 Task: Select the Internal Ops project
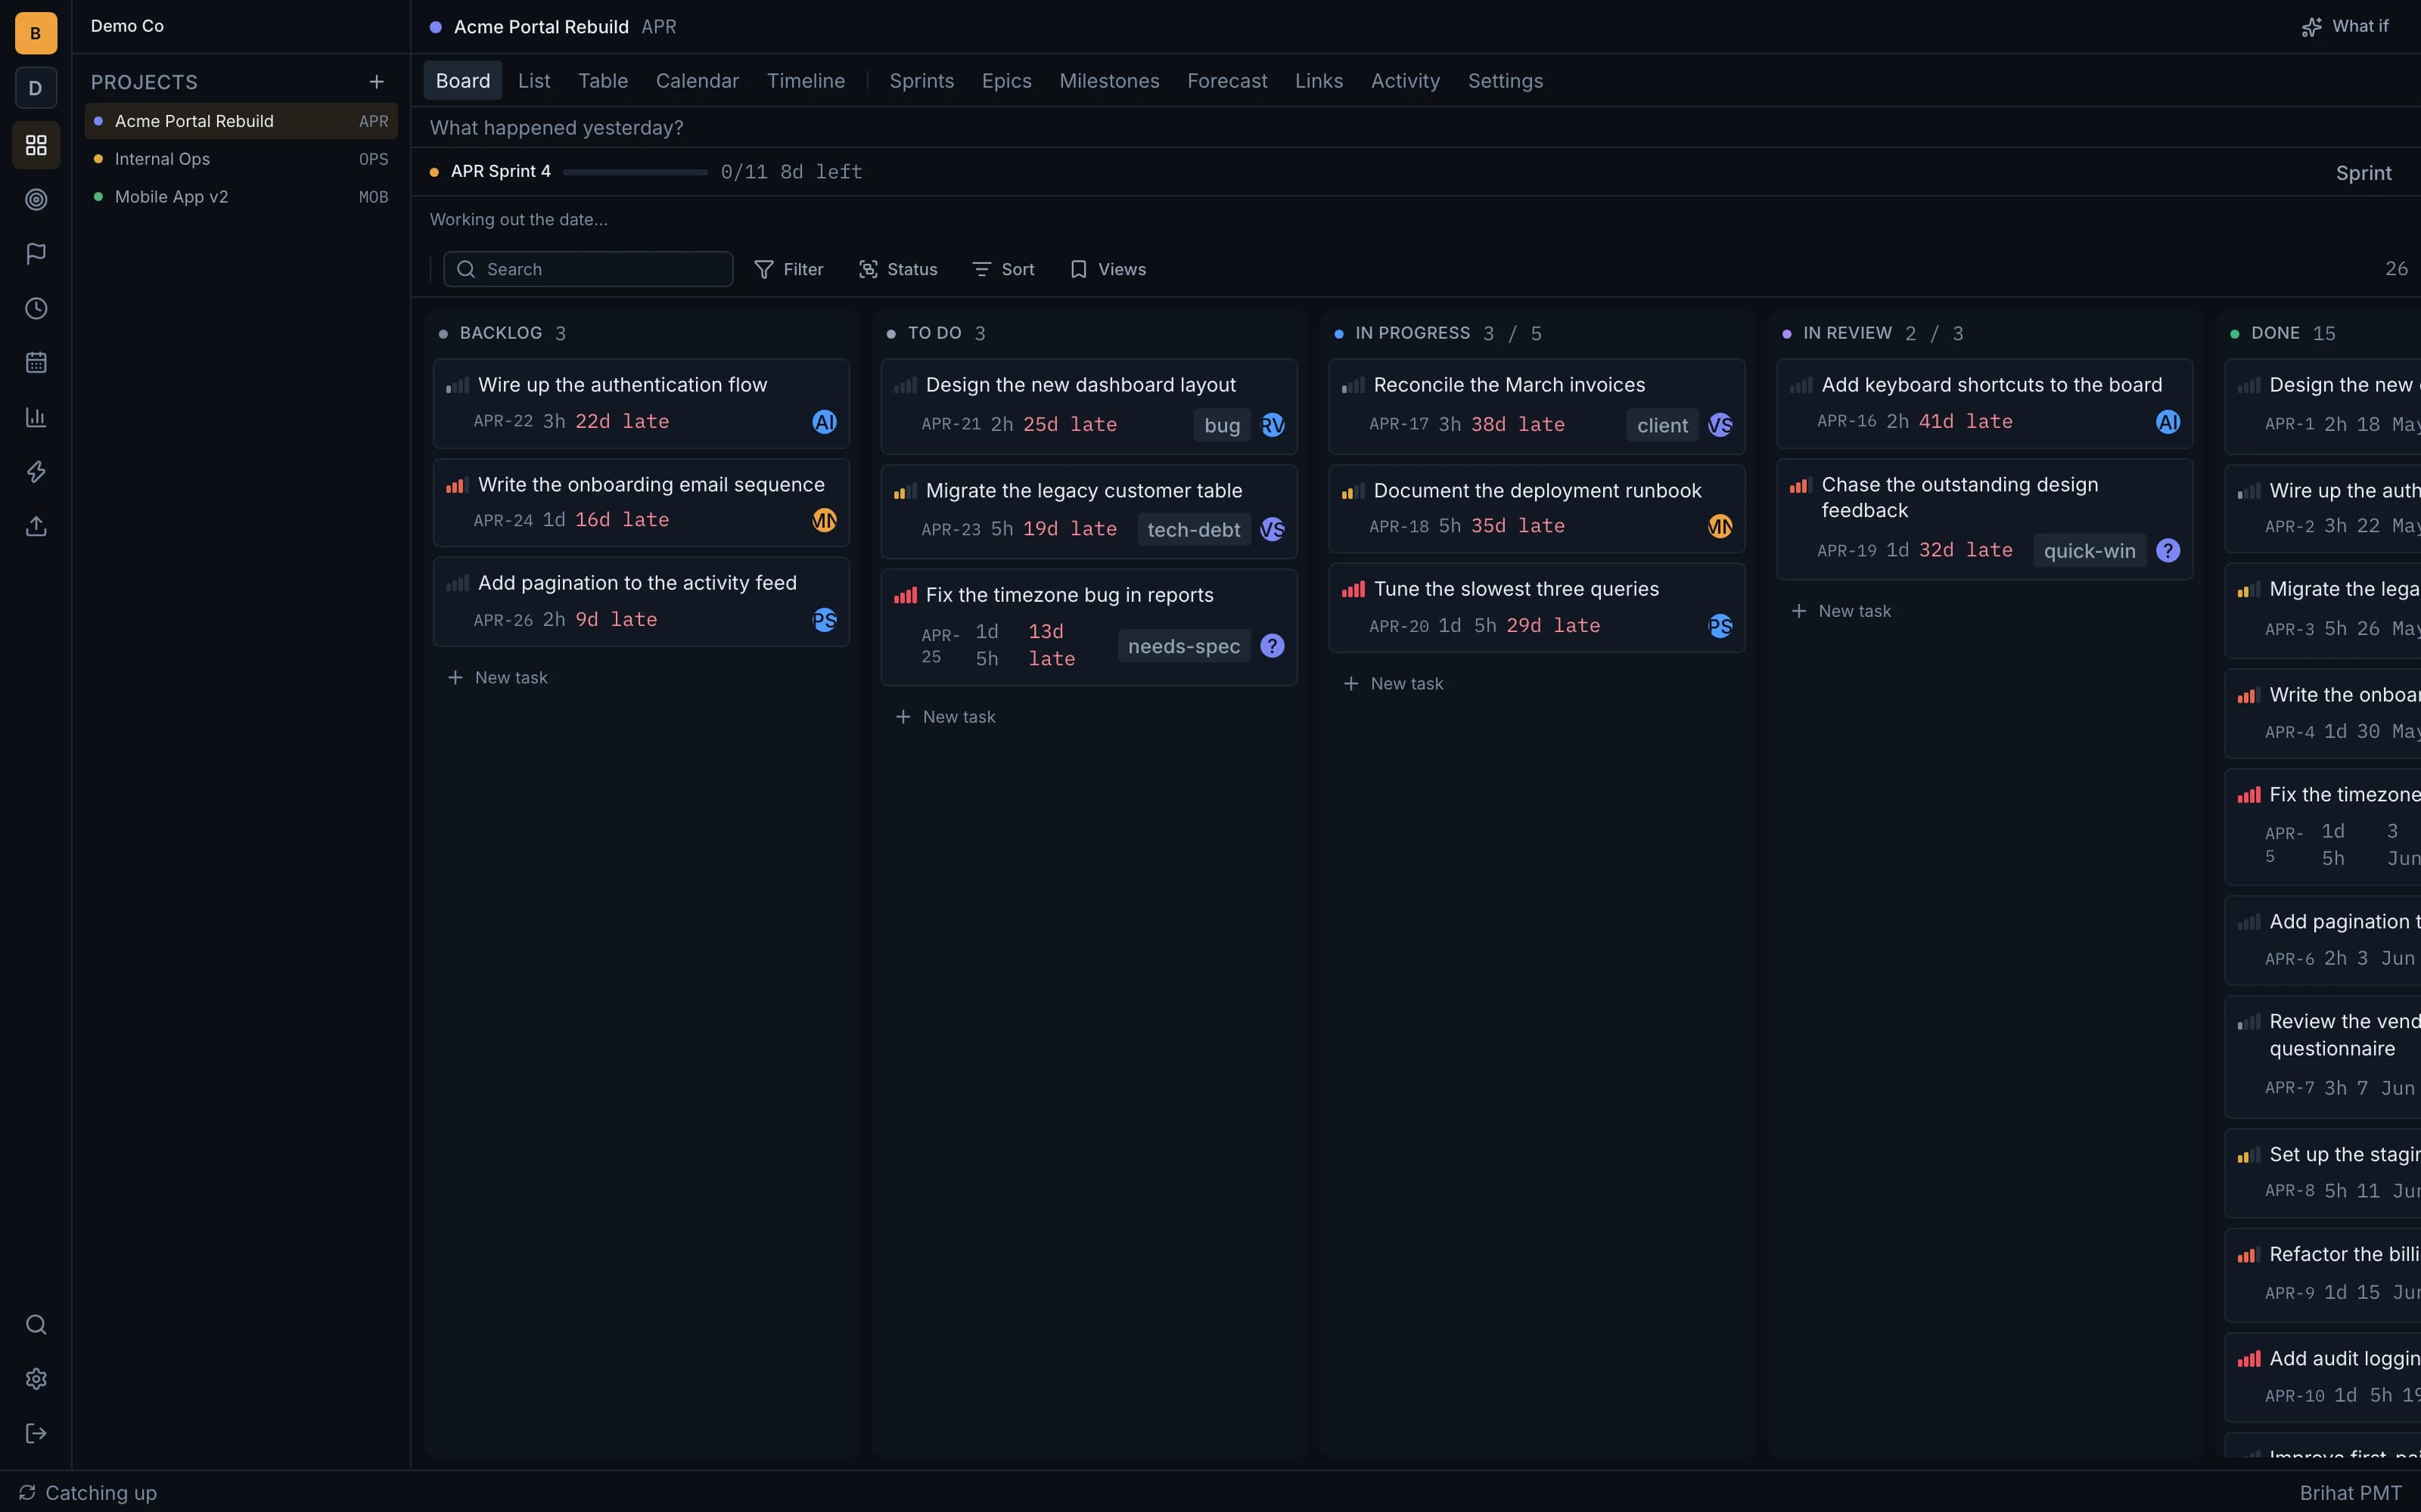241,159
